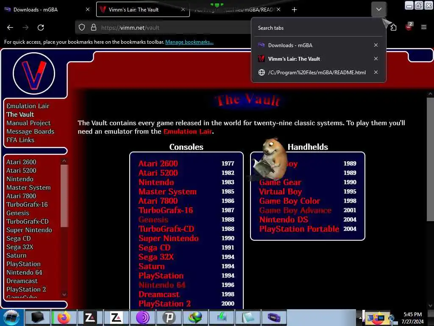Open Genesis in Consoles table

(x=153, y=219)
